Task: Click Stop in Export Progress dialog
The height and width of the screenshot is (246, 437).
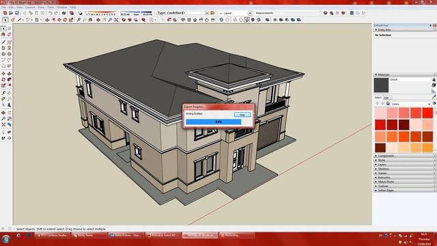Action: (242, 115)
